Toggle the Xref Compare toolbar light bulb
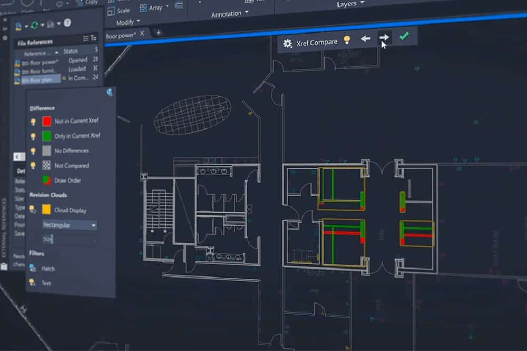527x351 pixels. coord(346,40)
